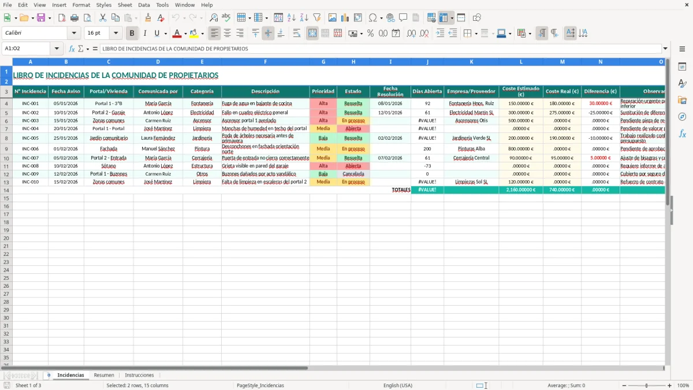Run the Spelling check icon
This screenshot has width=693, height=390.
(226, 18)
